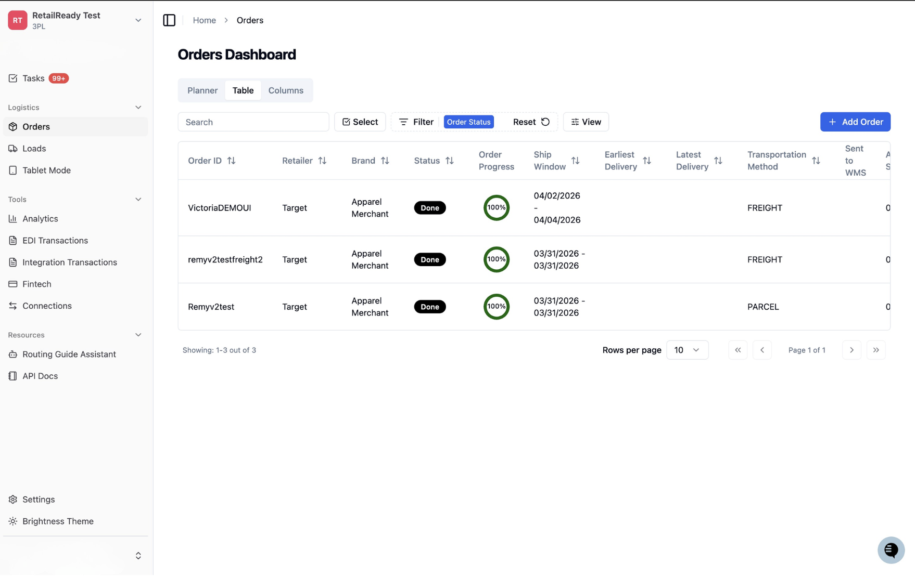915x579 pixels.
Task: Go to the last page arrow
Action: [876, 350]
